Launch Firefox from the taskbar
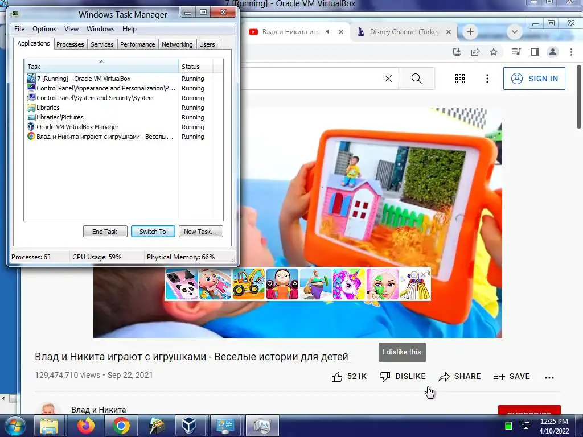 [85, 426]
